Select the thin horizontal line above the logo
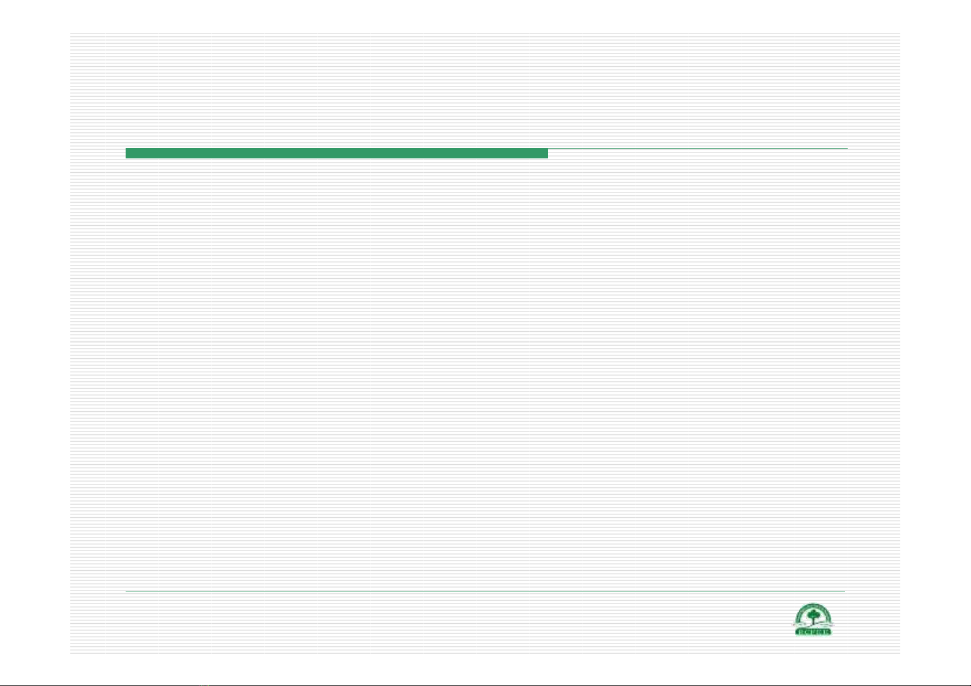971x686 pixels. coord(485,592)
